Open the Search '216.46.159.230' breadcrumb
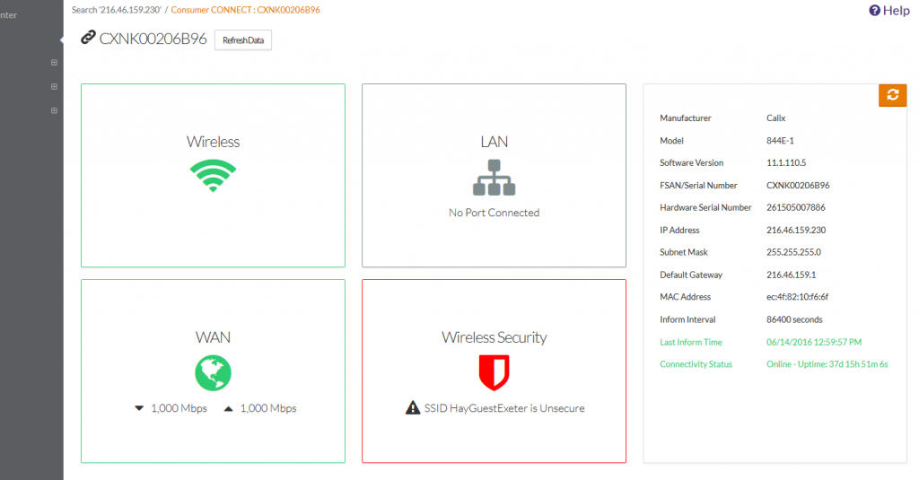The height and width of the screenshot is (480, 919). click(116, 10)
